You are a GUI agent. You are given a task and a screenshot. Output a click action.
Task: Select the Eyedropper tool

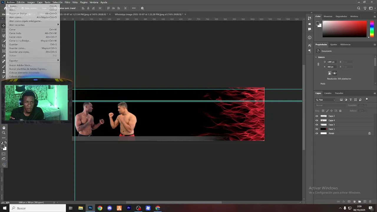[x=4, y=56]
